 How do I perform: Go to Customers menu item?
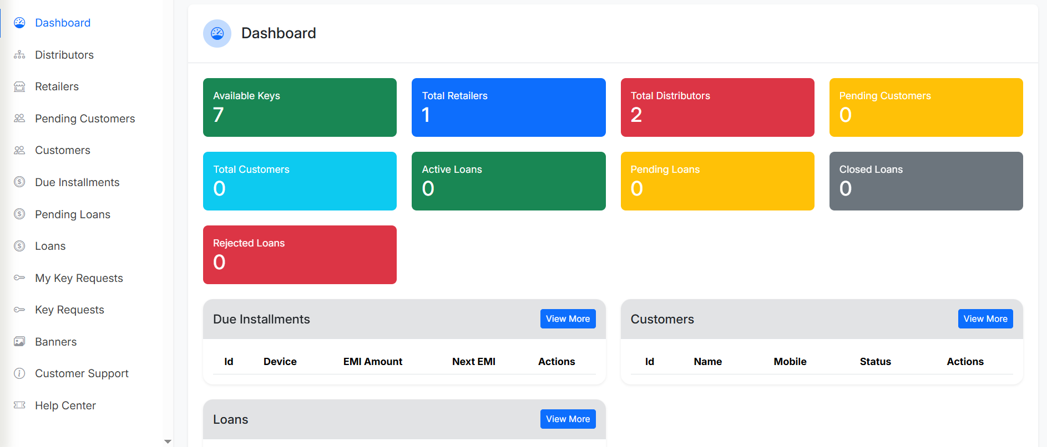click(62, 150)
